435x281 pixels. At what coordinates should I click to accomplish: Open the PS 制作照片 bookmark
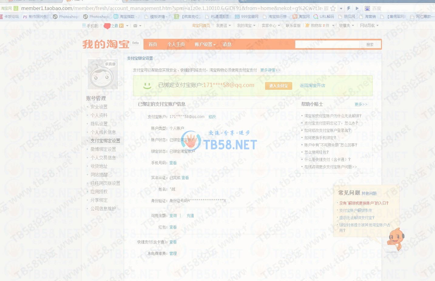(x=35, y=17)
